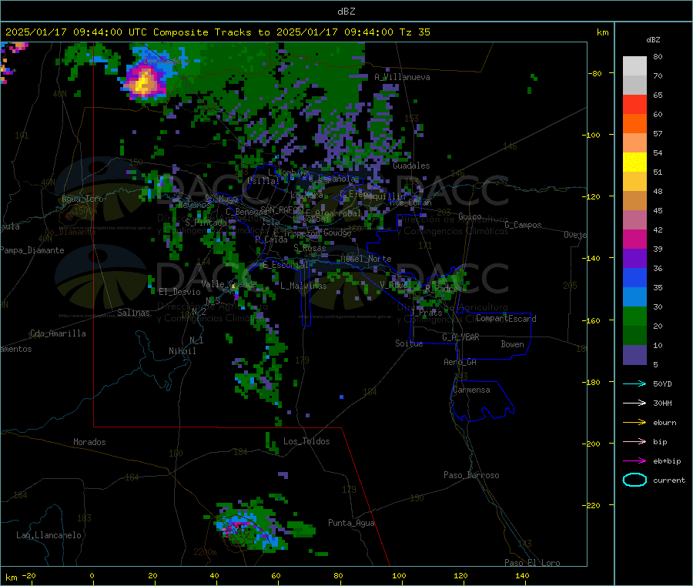693x586 pixels.
Task: Click the 'Punta_Agua' map label
Action: (351, 523)
